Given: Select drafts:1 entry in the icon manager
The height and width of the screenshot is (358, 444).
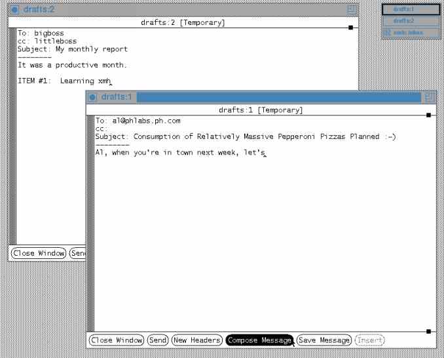Looking at the screenshot, I should click(x=403, y=9).
